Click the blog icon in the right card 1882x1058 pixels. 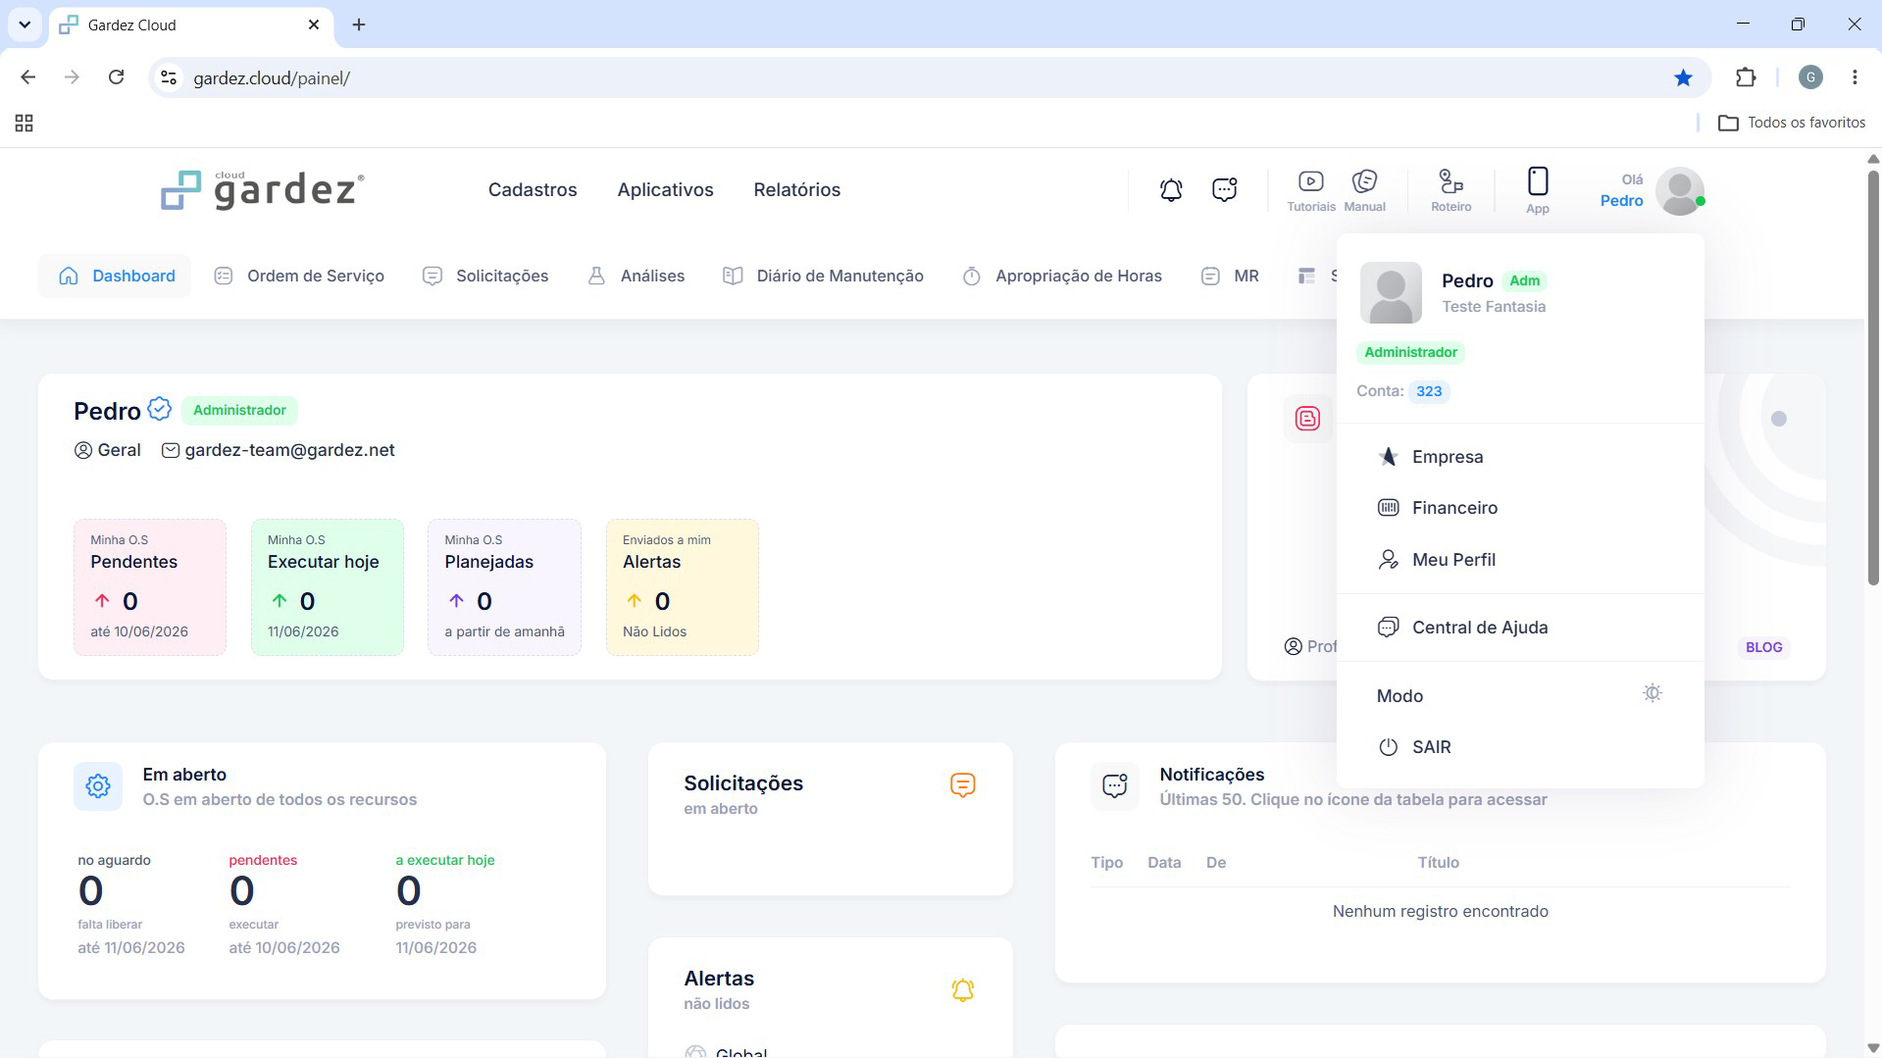(1307, 419)
